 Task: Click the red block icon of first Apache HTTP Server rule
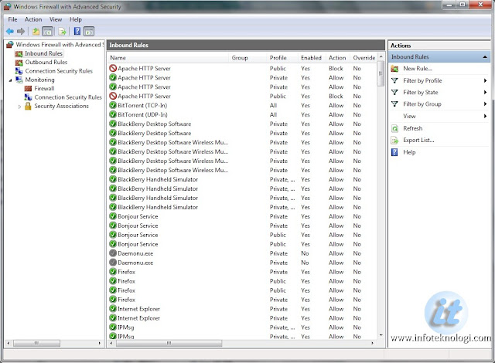[113, 68]
